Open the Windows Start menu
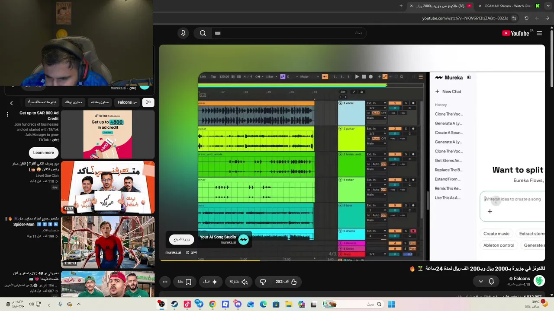Viewport: 554px width, 311px height. (x=391, y=304)
